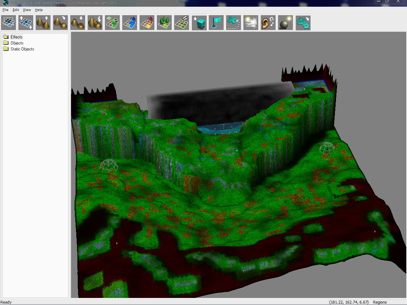The height and width of the screenshot is (305, 407).
Task: Open the File menu
Action: [5, 10]
